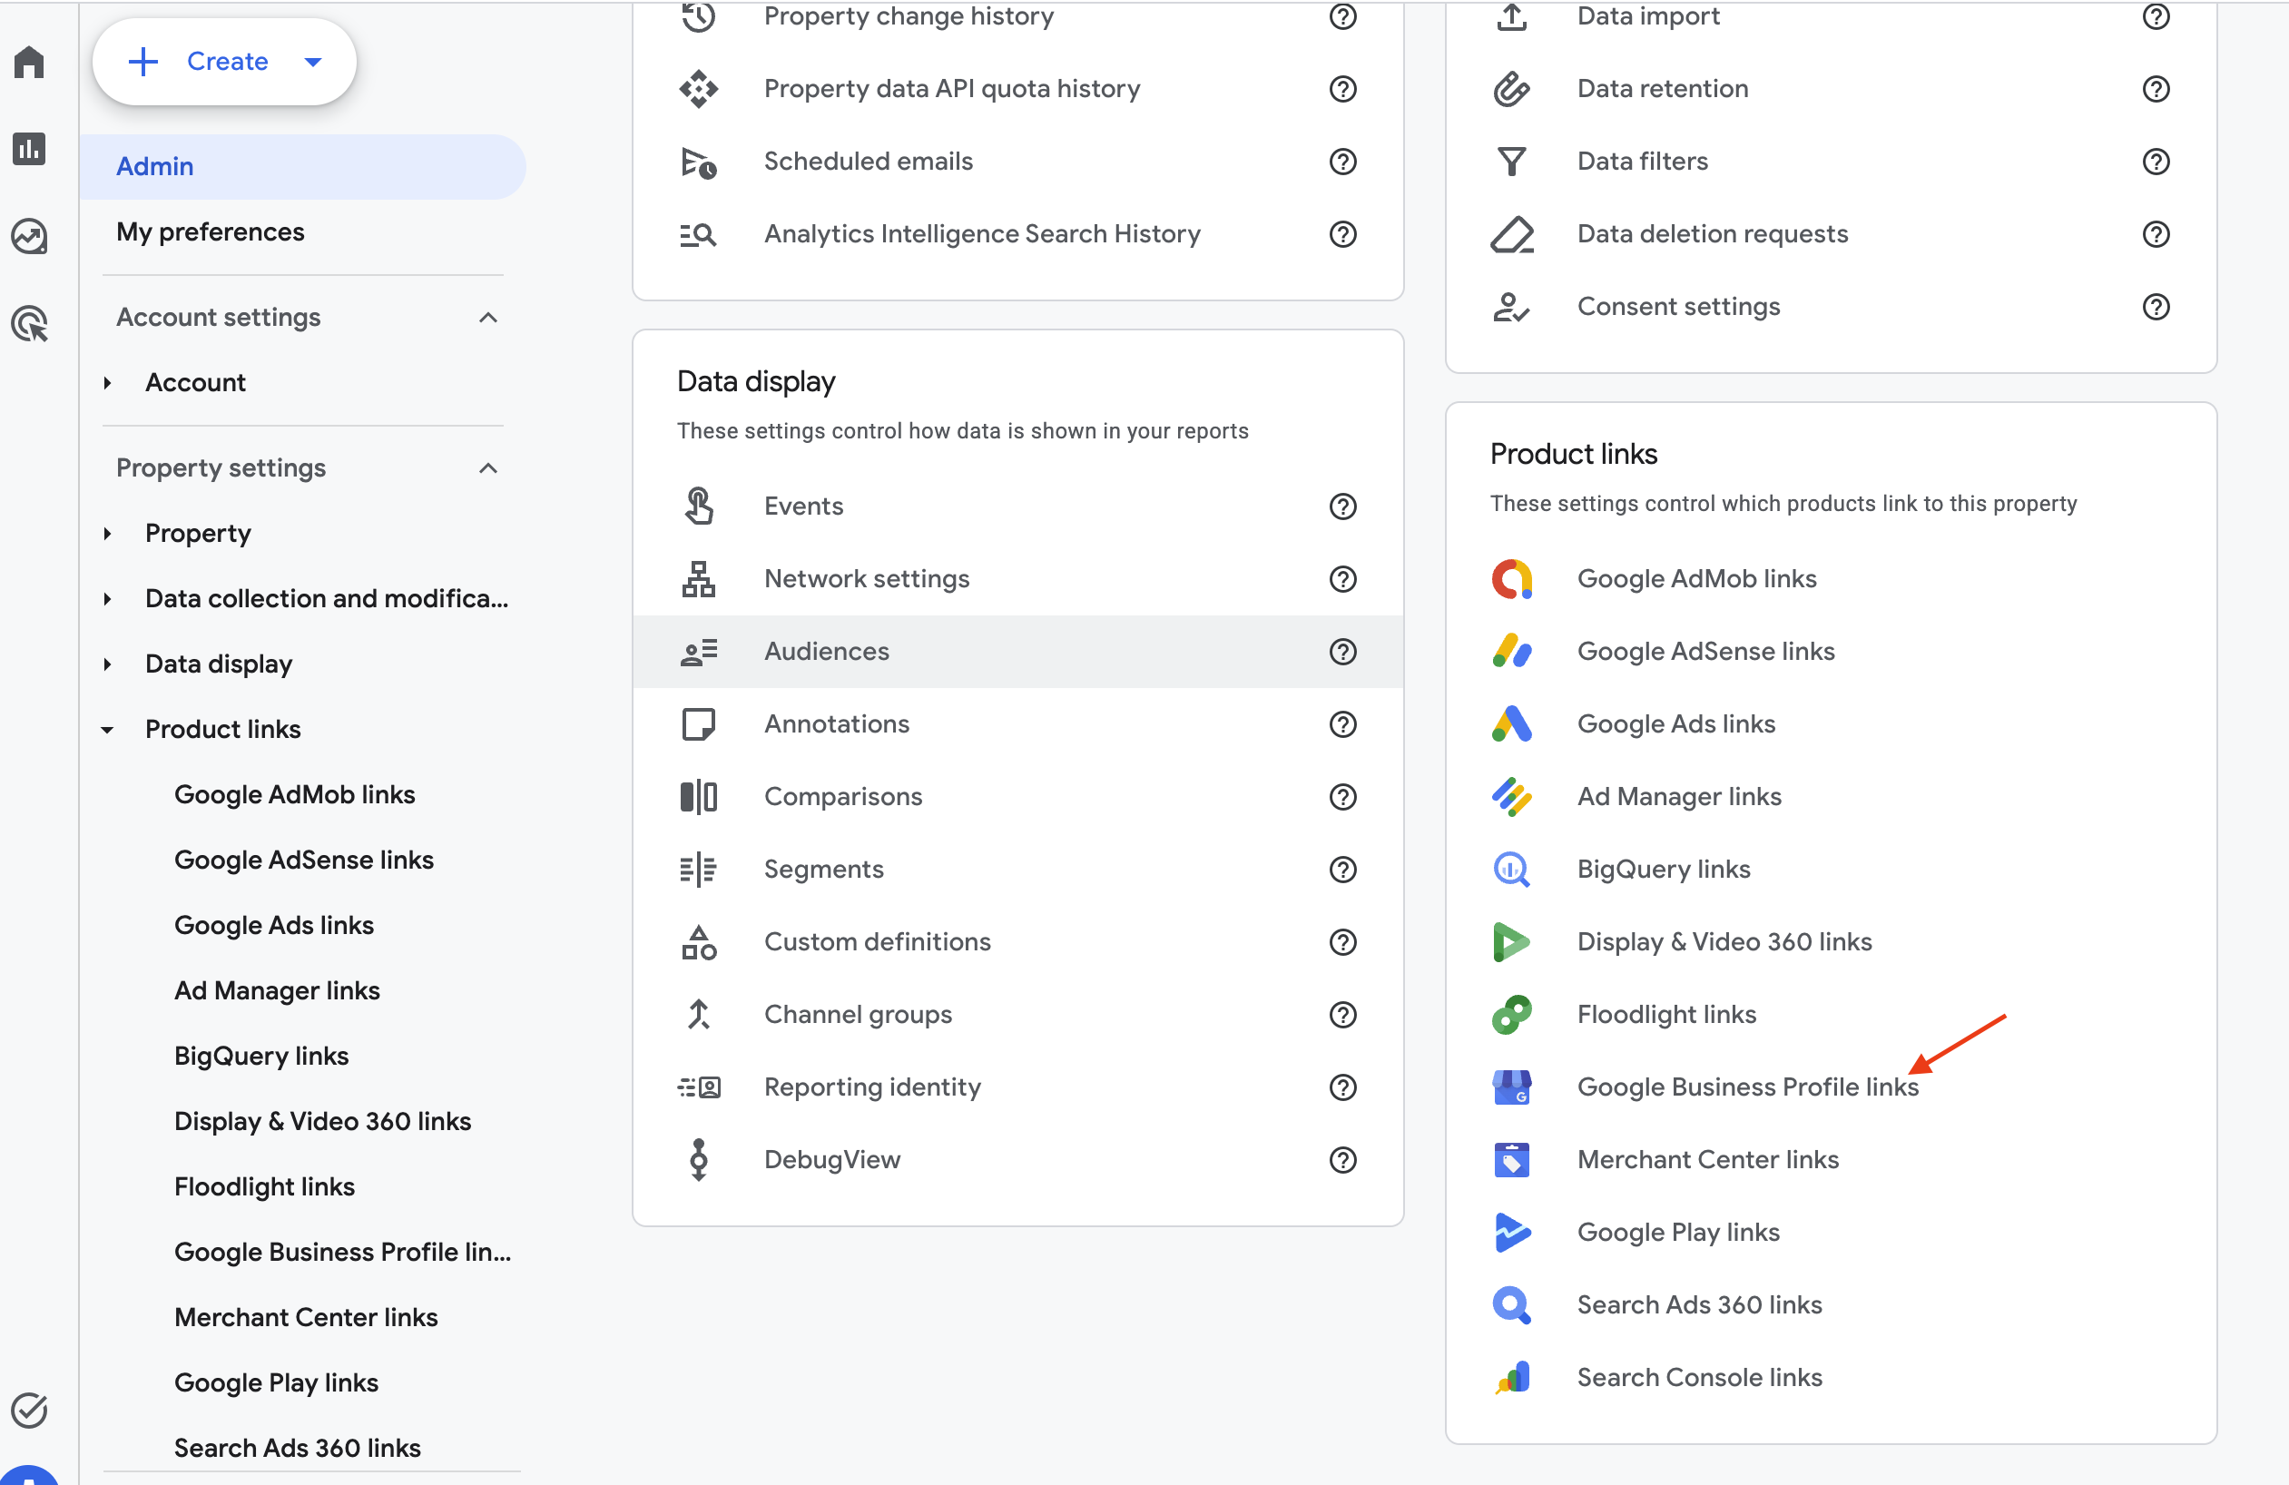Open the Reports bar chart icon
2289x1485 pixels.
[29, 149]
